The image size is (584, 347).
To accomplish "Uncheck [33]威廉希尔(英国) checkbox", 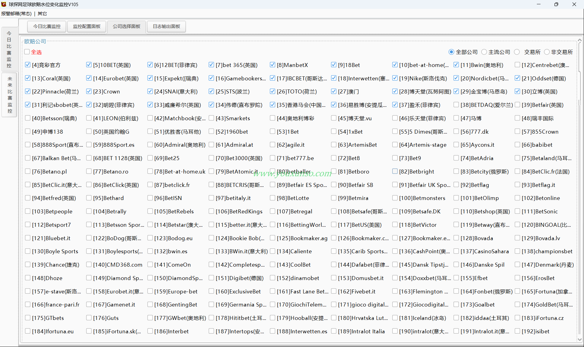I will tap(150, 105).
